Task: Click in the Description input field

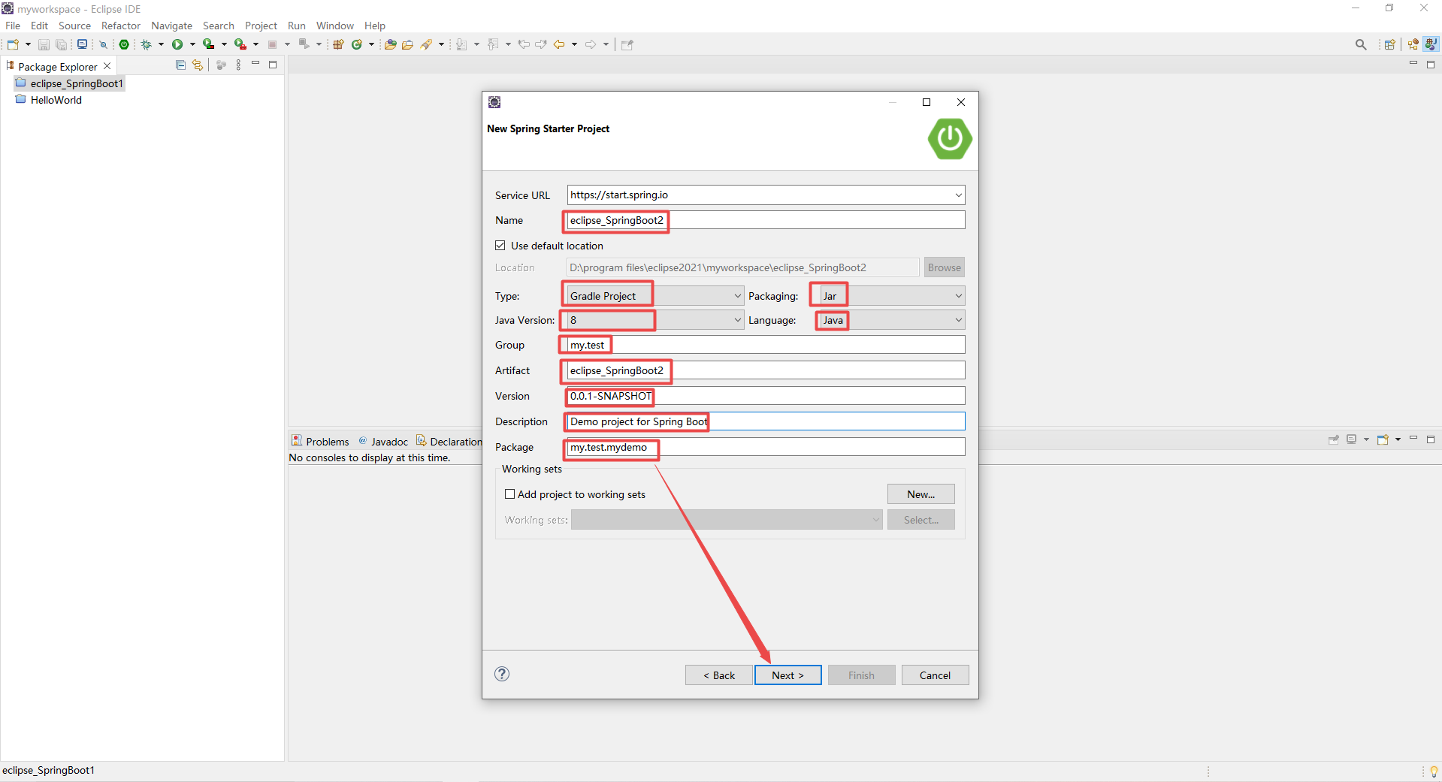Action: click(x=766, y=421)
